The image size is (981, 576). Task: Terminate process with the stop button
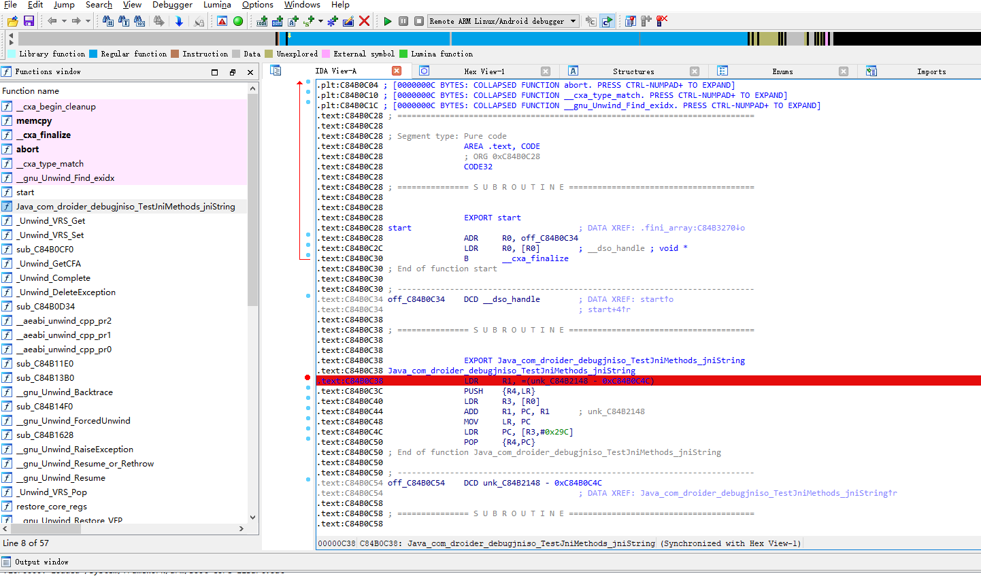click(x=419, y=21)
